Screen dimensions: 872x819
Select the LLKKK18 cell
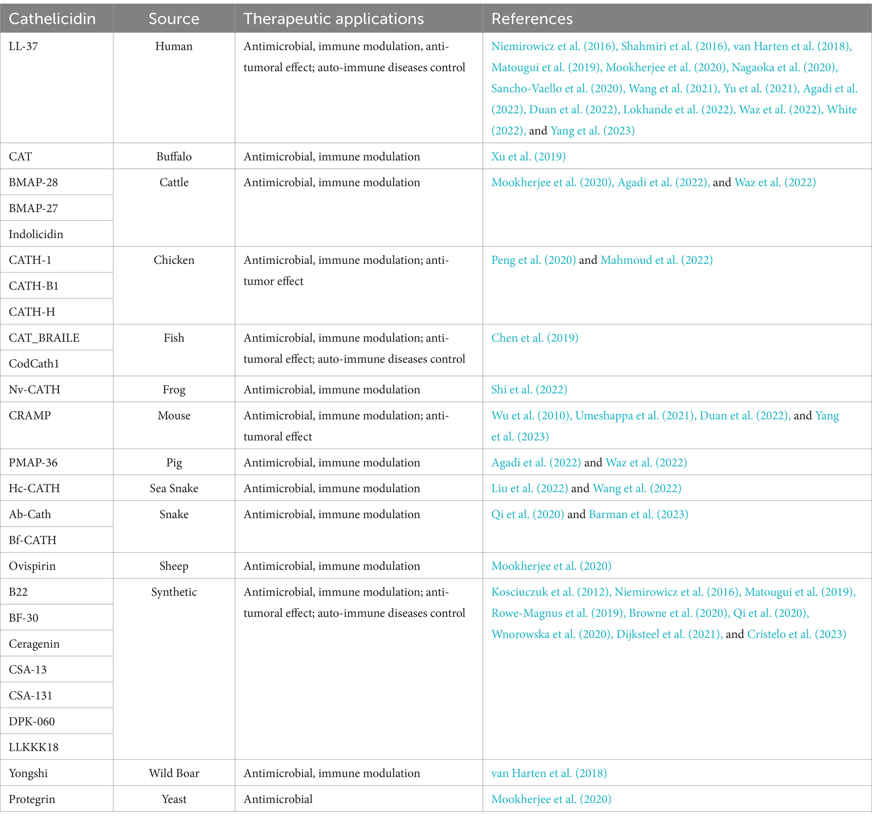[x=57, y=746]
